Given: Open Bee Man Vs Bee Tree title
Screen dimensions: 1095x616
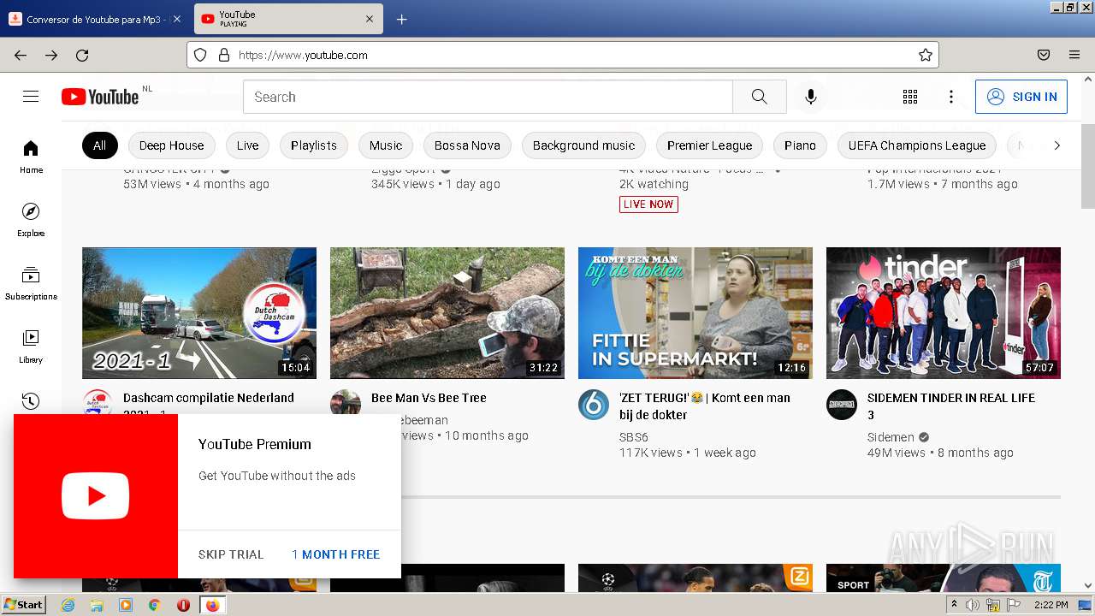Looking at the screenshot, I should pos(429,398).
